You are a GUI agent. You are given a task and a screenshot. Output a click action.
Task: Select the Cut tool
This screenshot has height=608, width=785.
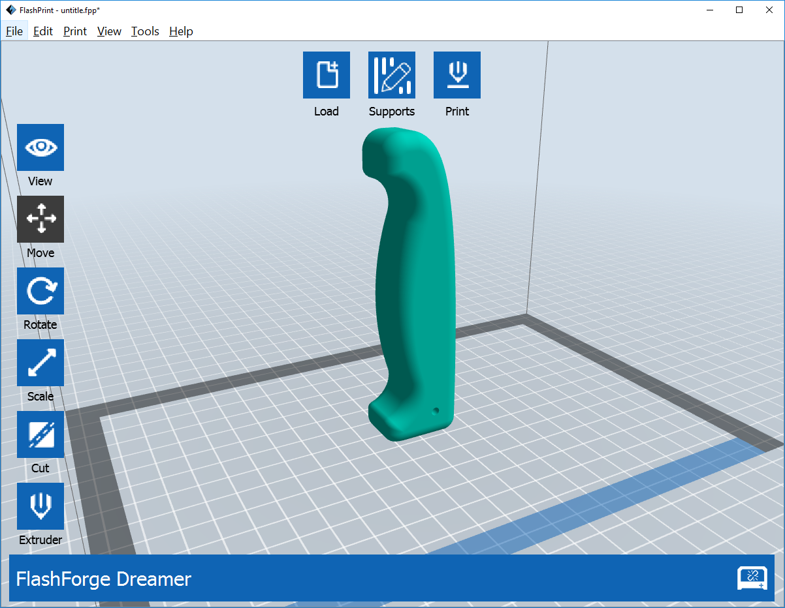point(40,434)
